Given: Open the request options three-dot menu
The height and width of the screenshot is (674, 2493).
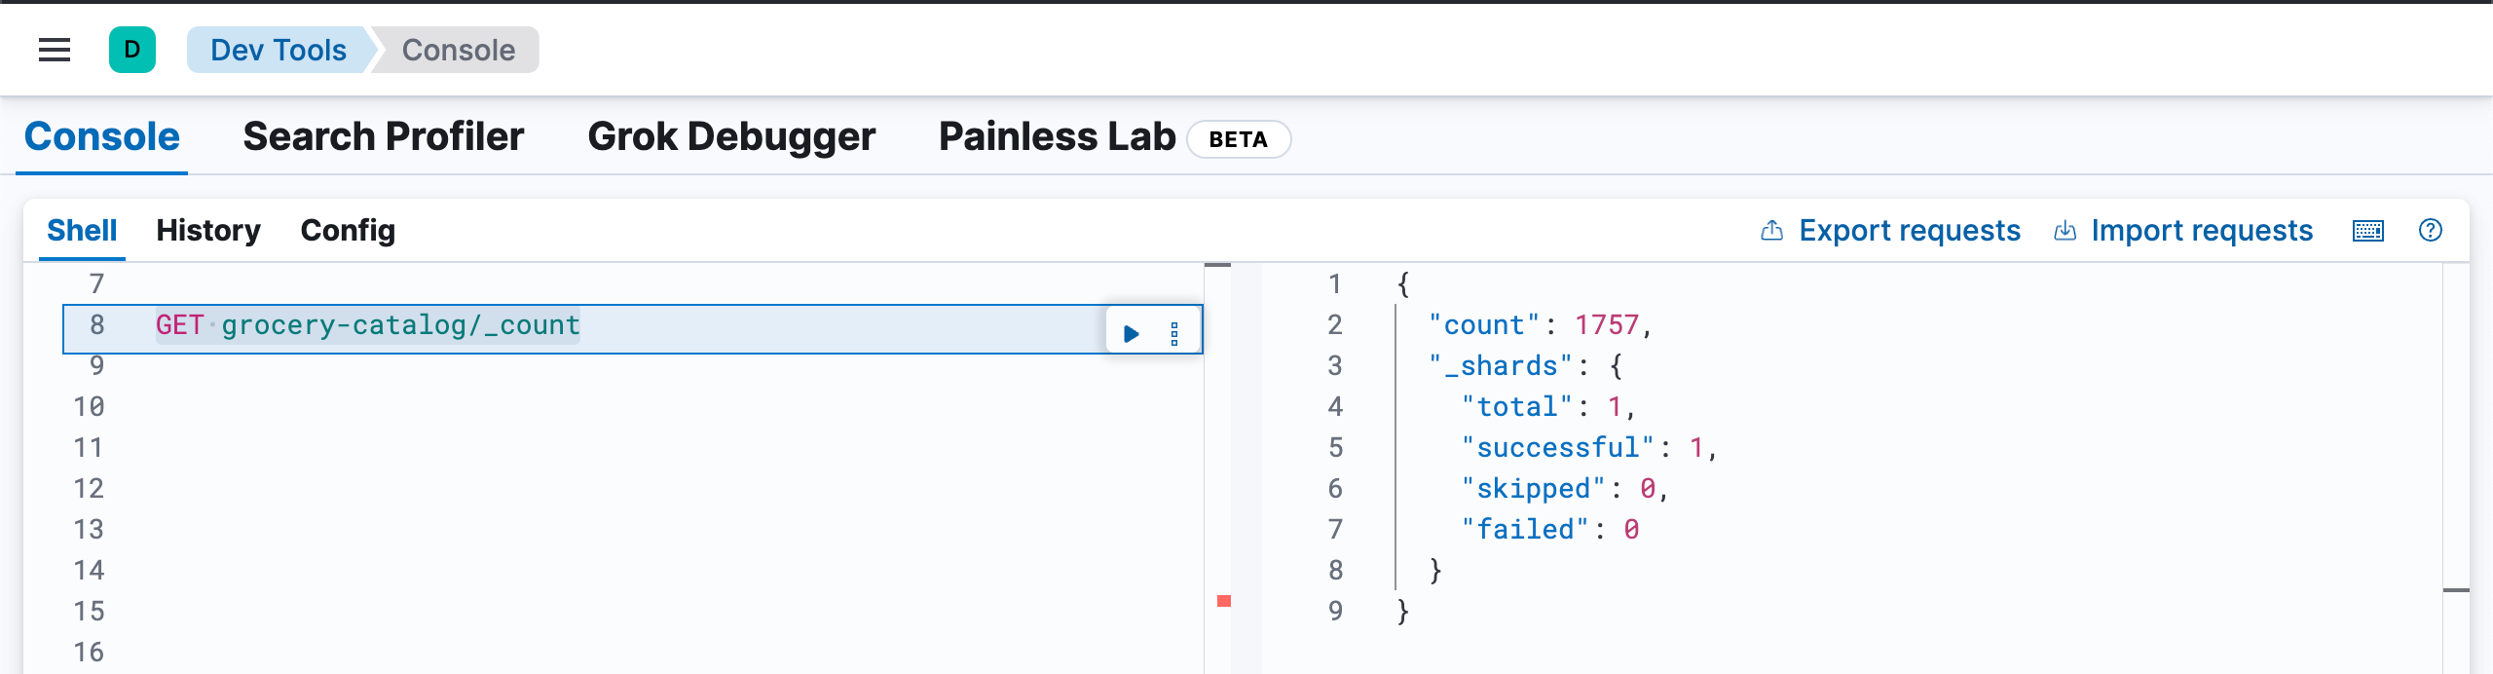Looking at the screenshot, I should coord(1174,334).
